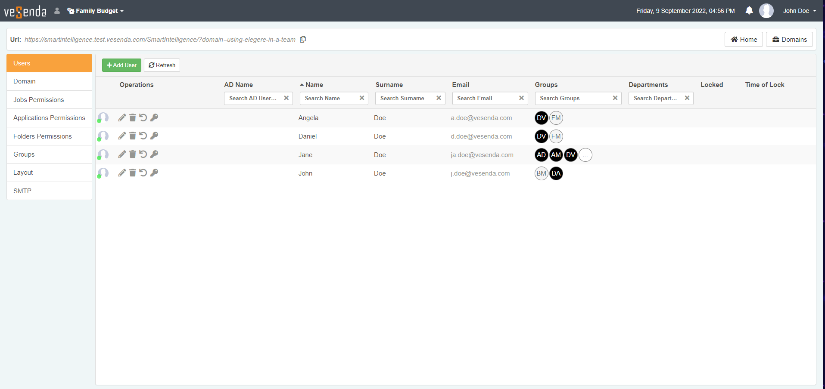Go to the Domains page
The image size is (825, 389).
point(789,40)
